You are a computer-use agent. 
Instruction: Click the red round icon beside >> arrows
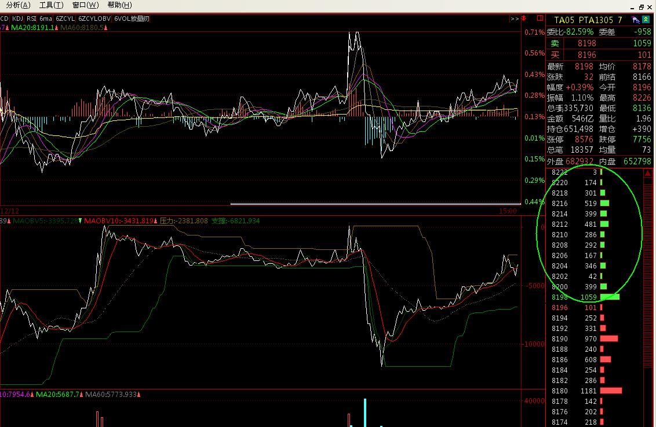[x=523, y=18]
